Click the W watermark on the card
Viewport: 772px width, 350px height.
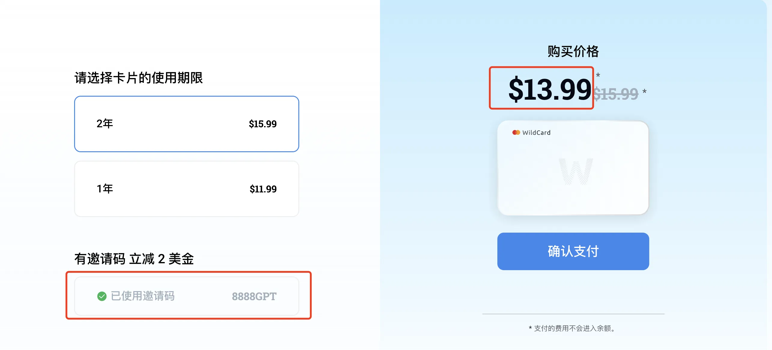coord(576,172)
